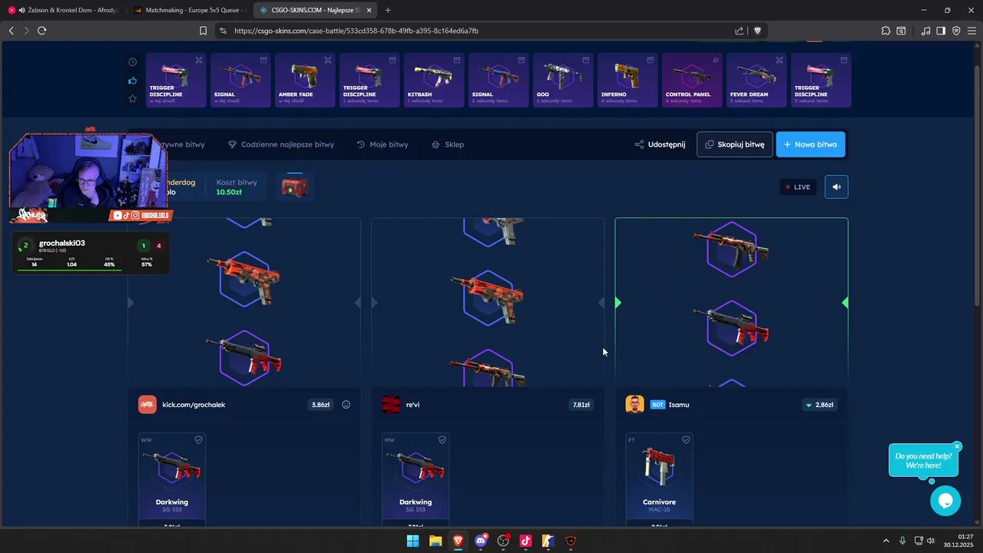Viewport: 983px width, 553px height.
Task: Click the shield icon on Carnivore card
Action: coord(686,440)
